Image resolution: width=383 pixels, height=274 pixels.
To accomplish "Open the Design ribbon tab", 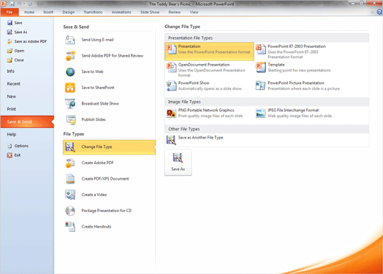I will [68, 12].
